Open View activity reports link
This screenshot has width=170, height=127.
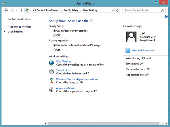143,50
